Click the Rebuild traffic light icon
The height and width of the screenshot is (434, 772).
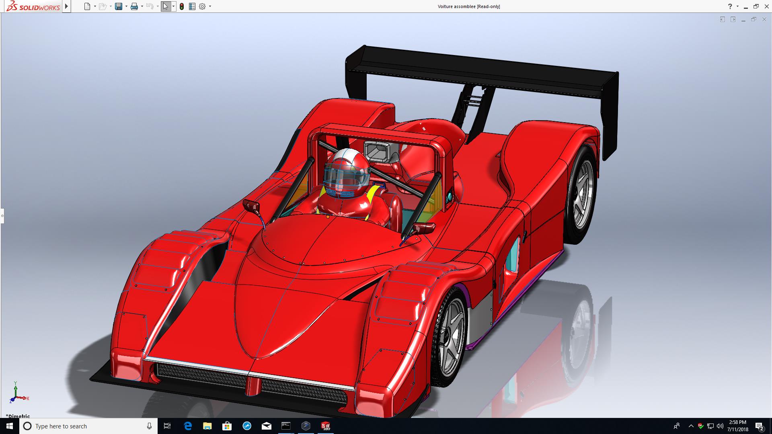(x=182, y=6)
